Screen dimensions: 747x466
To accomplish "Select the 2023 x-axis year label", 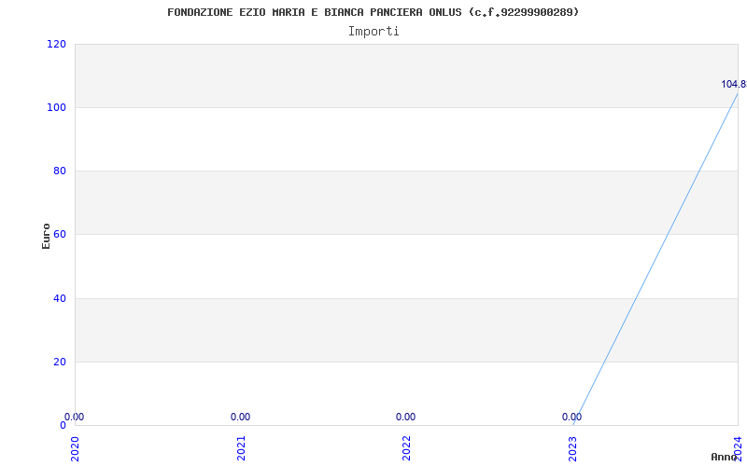I will click(572, 448).
